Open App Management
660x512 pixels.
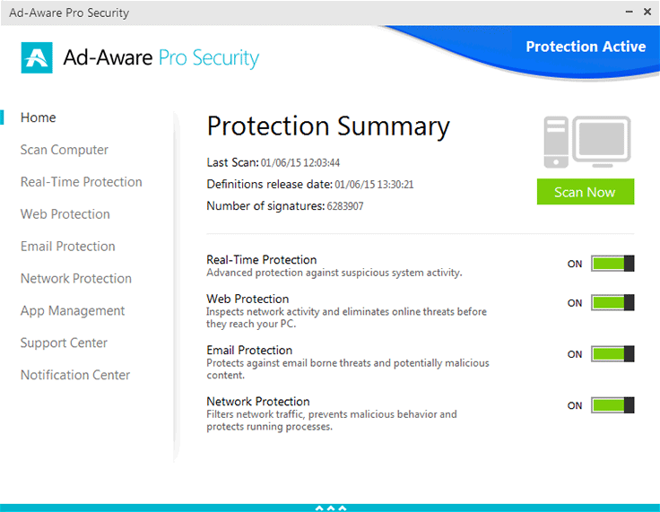(x=73, y=311)
